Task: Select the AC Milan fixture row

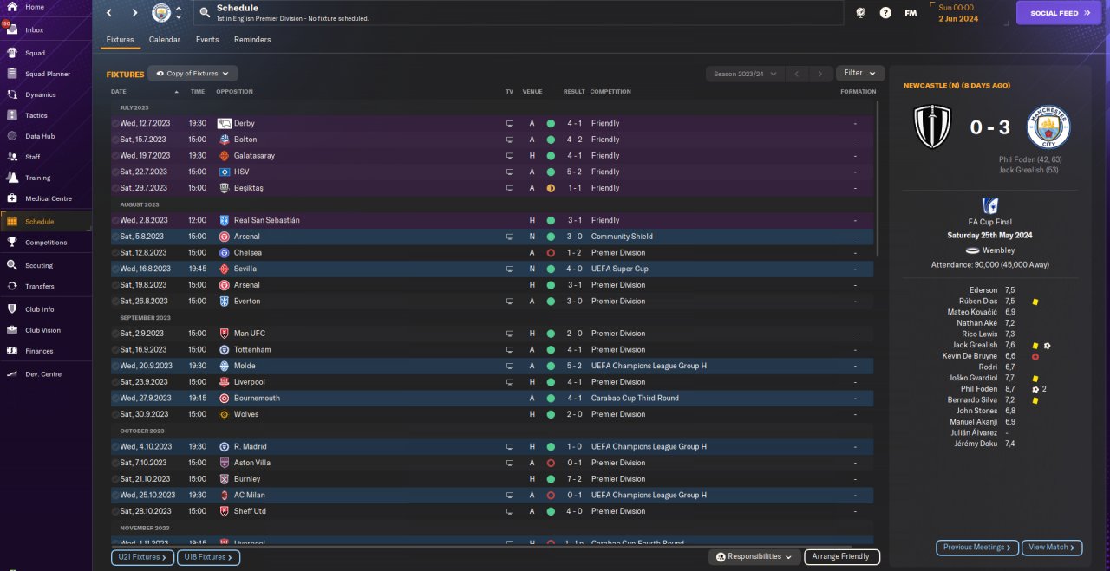Action: tap(493, 495)
